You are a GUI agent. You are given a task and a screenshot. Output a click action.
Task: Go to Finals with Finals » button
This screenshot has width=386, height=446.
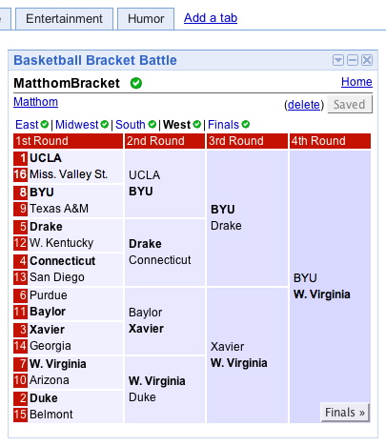345,413
